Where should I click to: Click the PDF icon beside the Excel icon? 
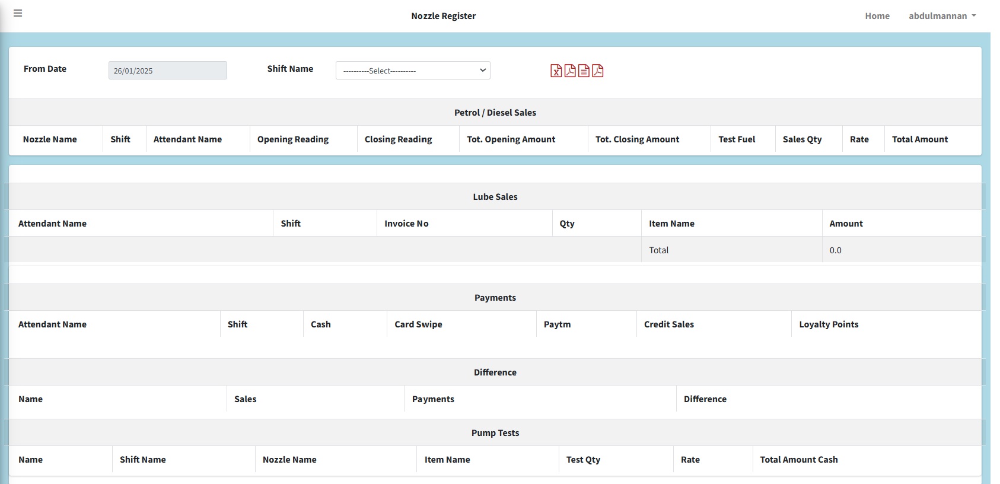[570, 71]
